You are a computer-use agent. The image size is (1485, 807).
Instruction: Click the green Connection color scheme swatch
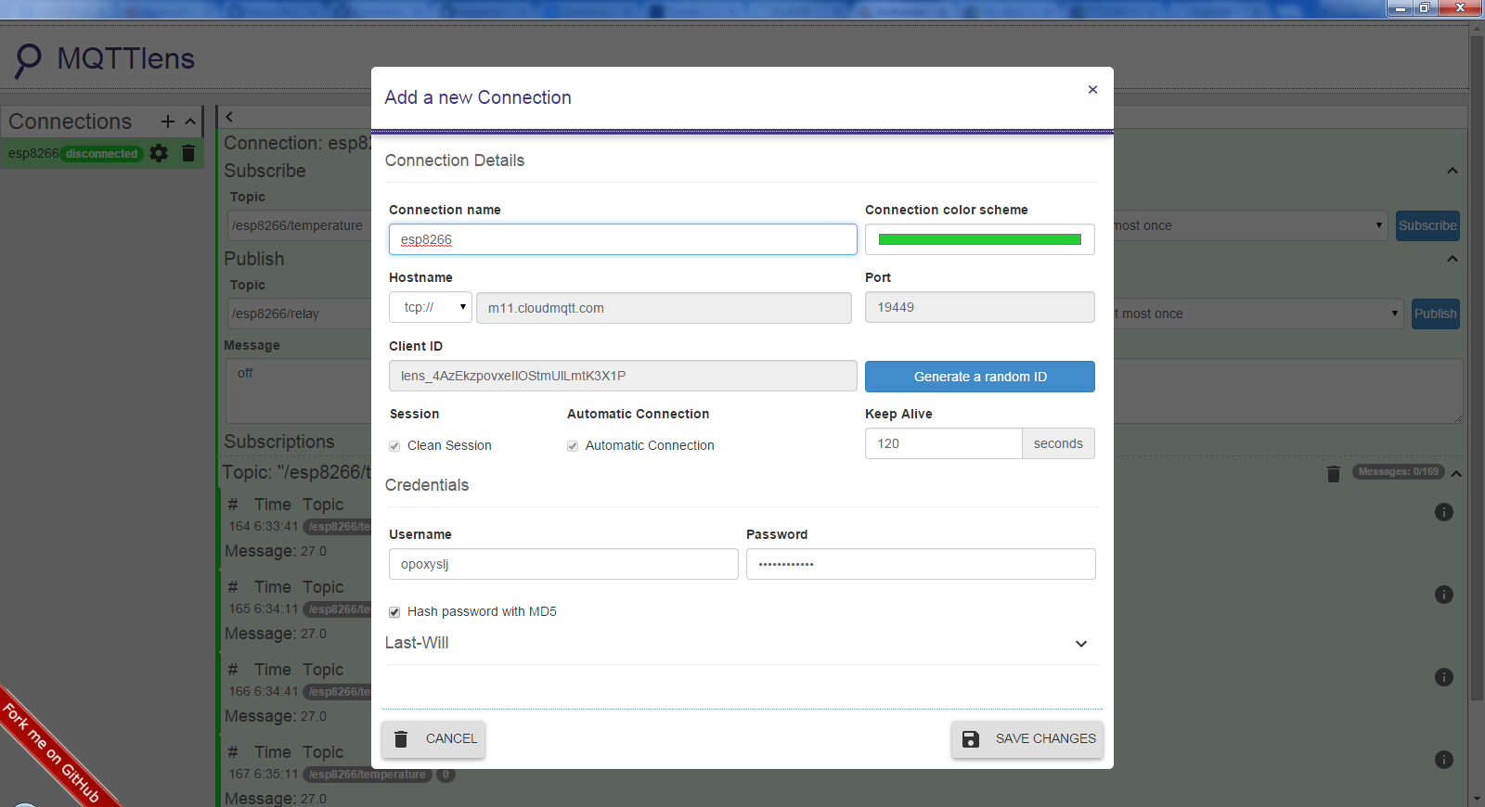click(x=980, y=239)
